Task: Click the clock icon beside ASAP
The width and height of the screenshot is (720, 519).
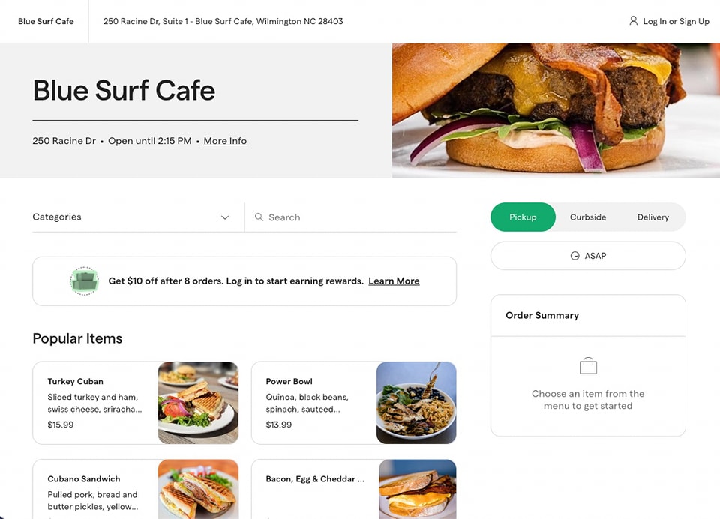Action: 574,256
